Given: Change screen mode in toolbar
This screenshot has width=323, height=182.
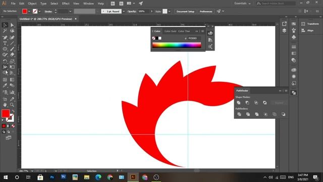Looking at the screenshot, I should [x=9, y=138].
